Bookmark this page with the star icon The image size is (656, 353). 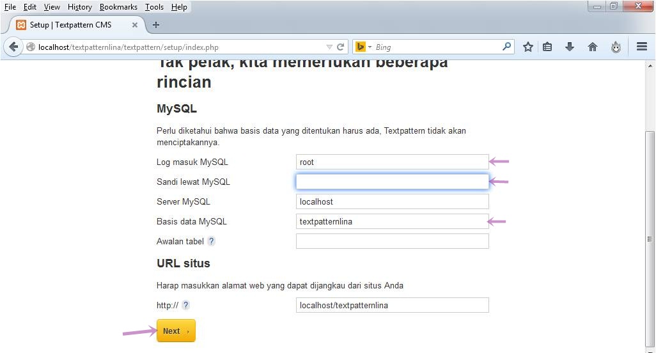tap(528, 47)
